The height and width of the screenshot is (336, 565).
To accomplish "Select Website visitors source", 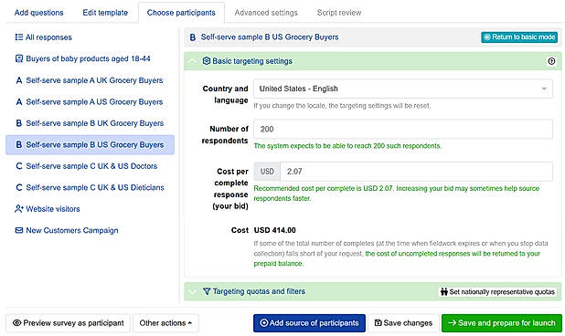I will click(53, 209).
